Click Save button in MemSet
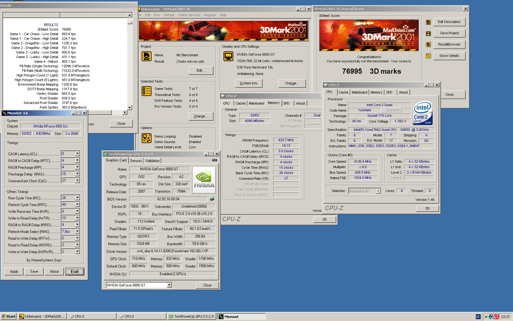 tap(34, 271)
